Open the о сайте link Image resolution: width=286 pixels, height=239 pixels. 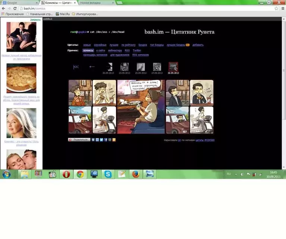point(101,50)
